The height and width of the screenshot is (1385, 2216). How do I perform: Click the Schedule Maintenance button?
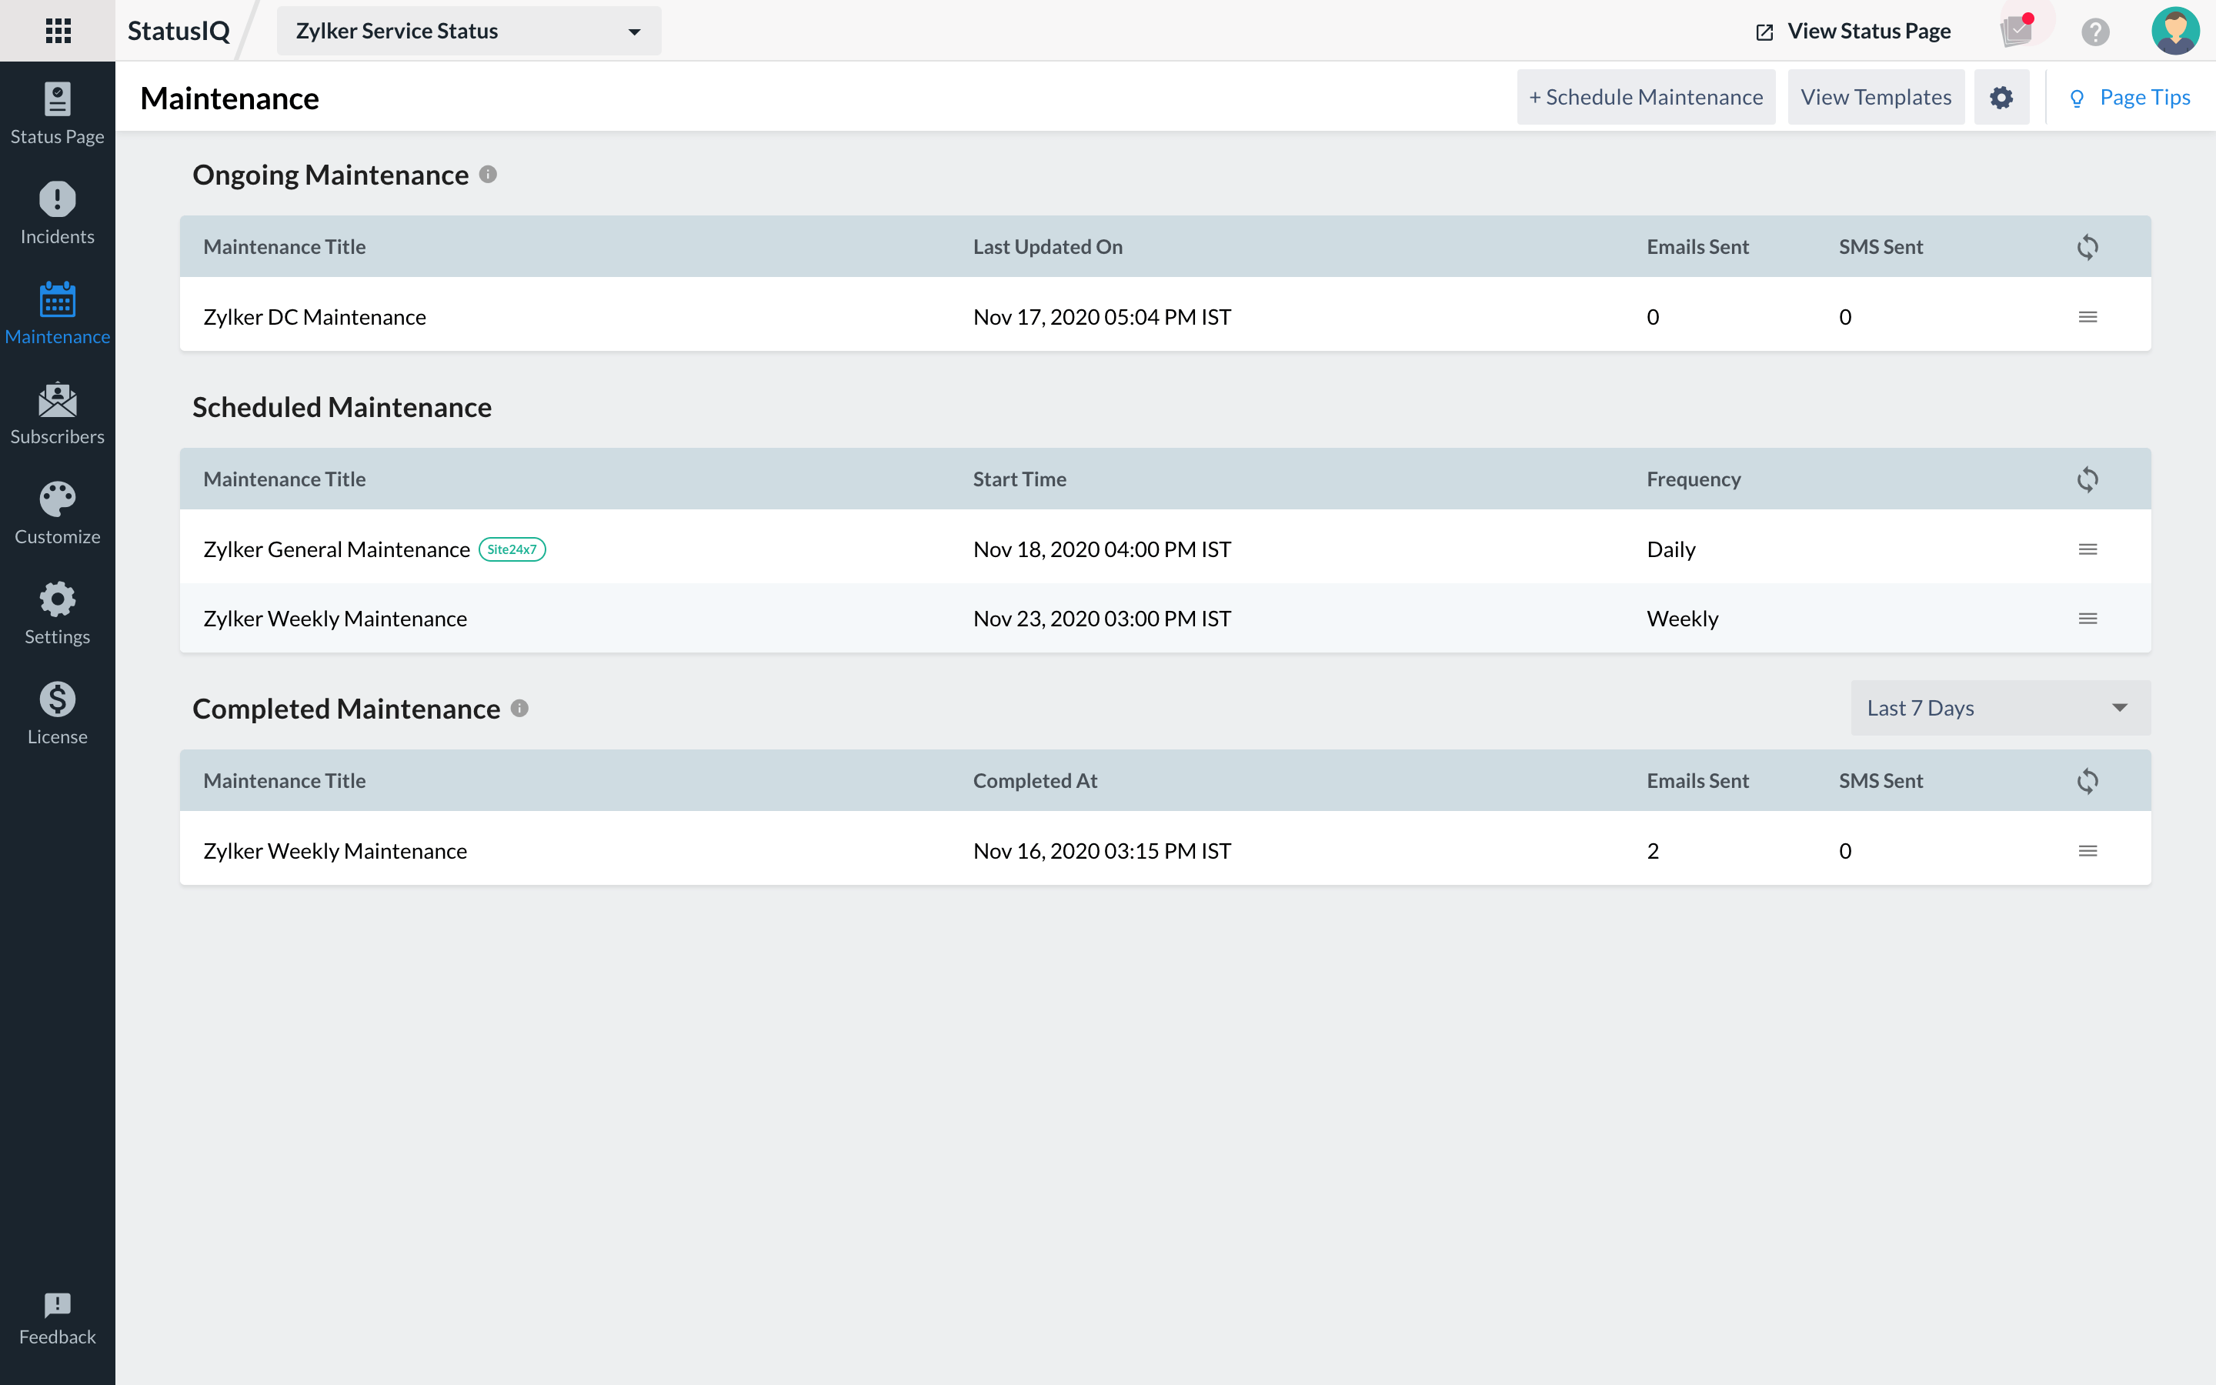point(1646,97)
